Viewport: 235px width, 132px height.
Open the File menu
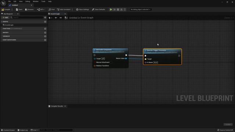point(9,1)
